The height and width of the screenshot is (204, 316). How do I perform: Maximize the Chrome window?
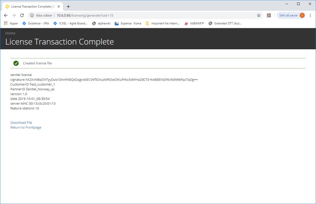pyautogui.click(x=298, y=4)
